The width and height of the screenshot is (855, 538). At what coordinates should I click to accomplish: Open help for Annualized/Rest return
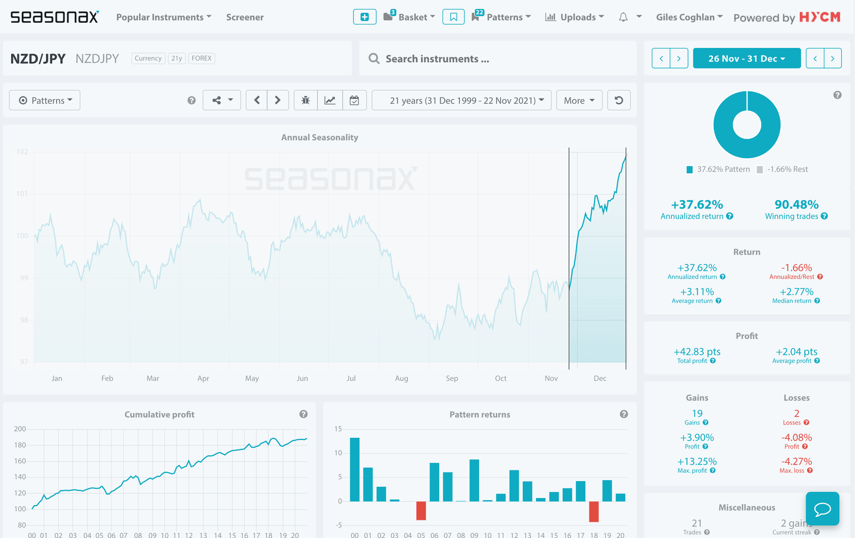click(x=820, y=277)
